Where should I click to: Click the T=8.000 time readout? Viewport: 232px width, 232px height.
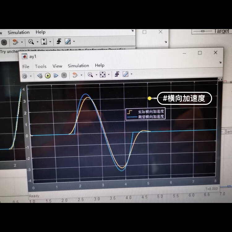point(211,189)
